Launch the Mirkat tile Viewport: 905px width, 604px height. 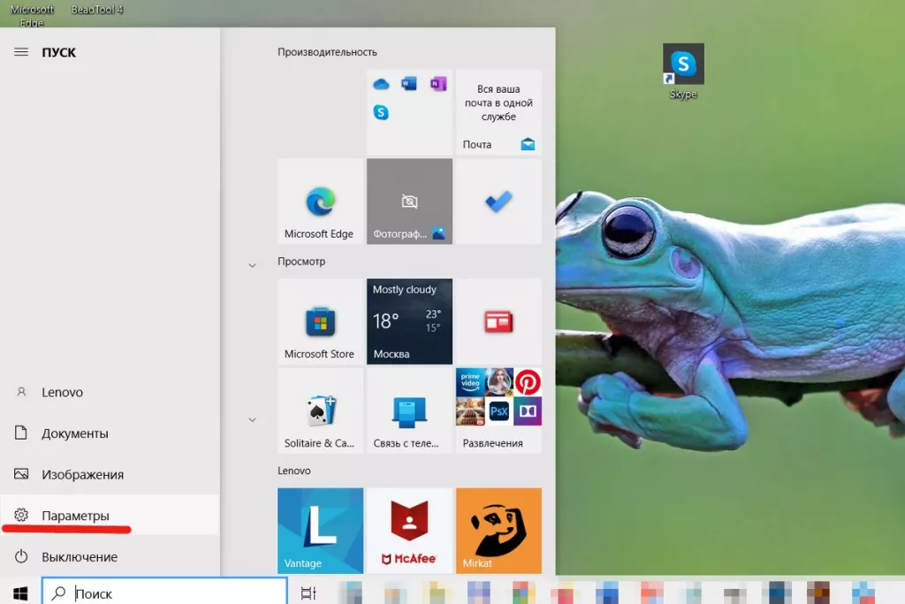[498, 531]
